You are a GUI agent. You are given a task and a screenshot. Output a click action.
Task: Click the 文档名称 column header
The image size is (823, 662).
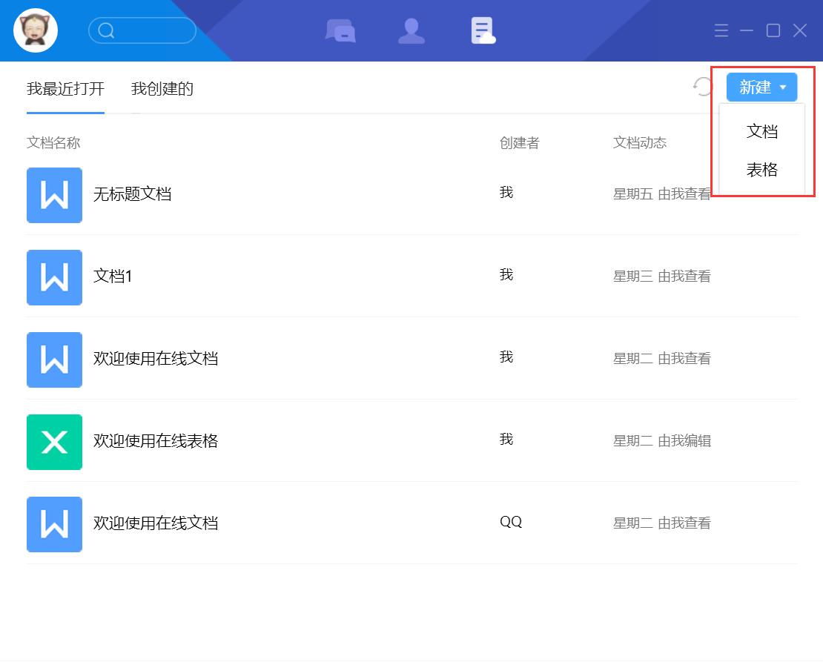coord(53,143)
